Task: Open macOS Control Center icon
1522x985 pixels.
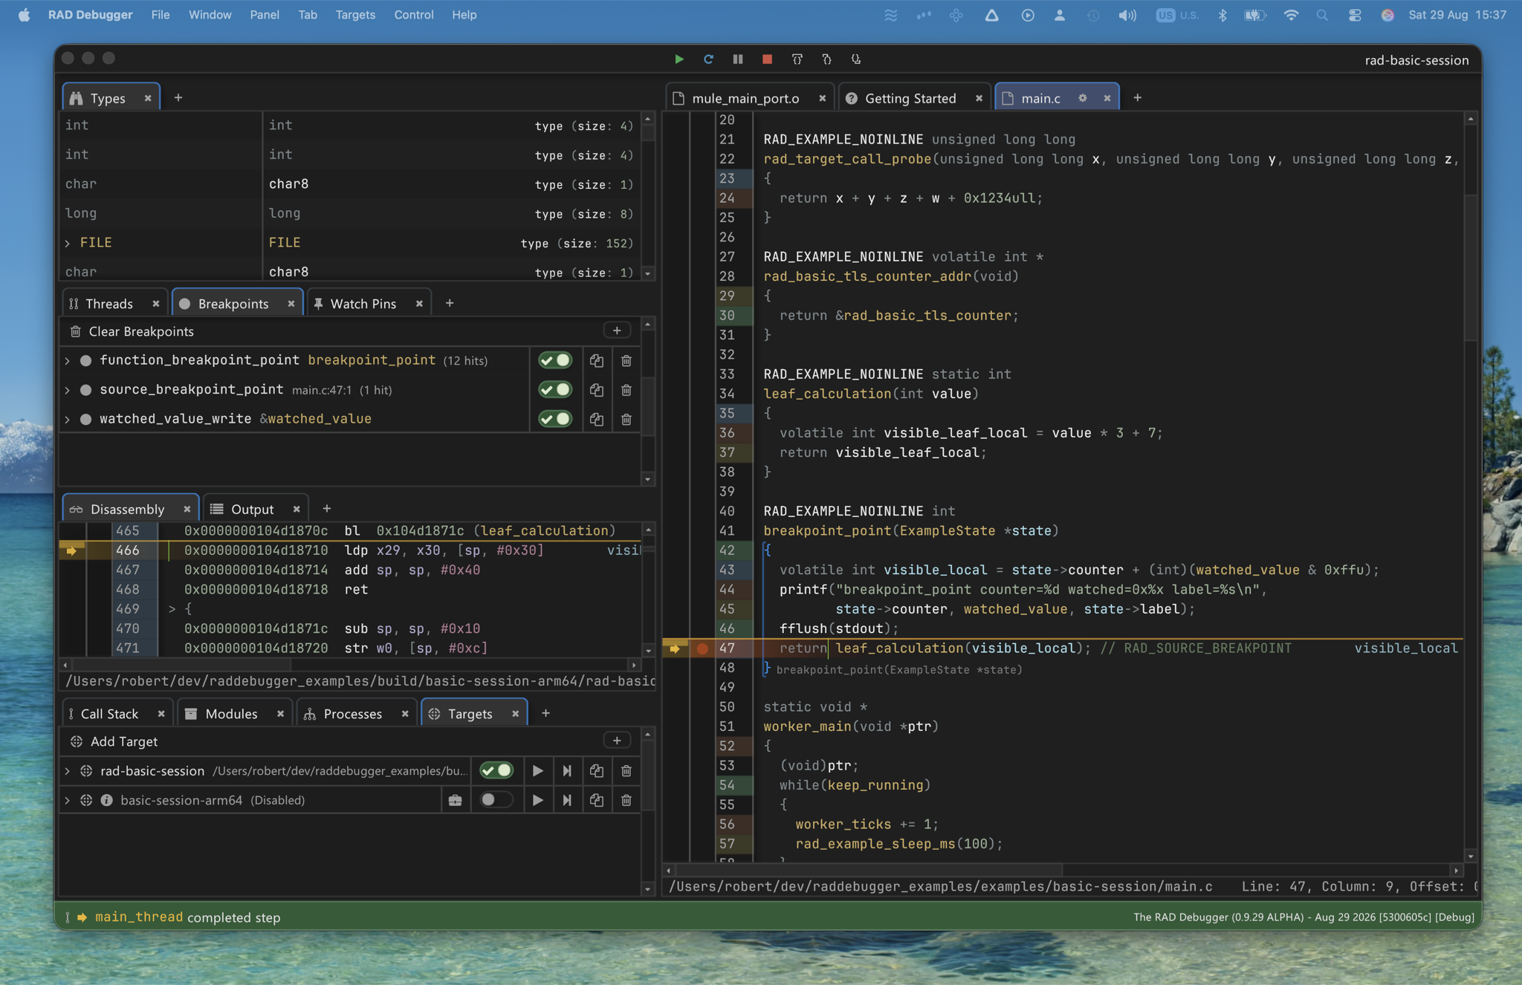Action: coord(1355,15)
